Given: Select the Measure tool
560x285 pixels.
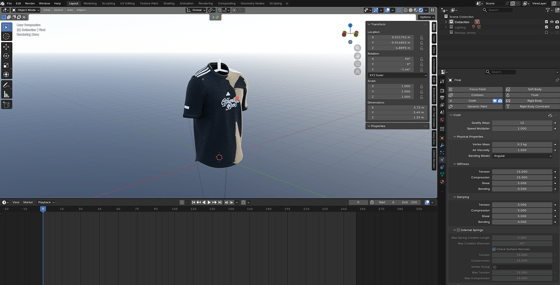Looking at the screenshot, I should click(7, 94).
